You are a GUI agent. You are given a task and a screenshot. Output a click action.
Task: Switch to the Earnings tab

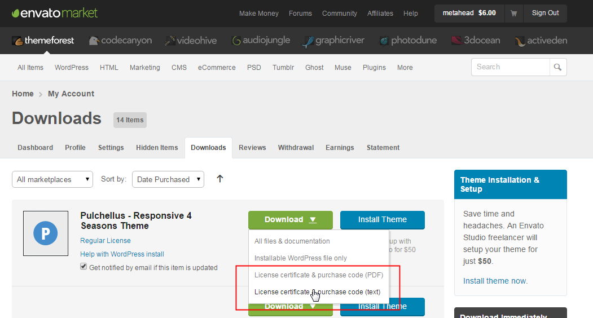pos(340,148)
